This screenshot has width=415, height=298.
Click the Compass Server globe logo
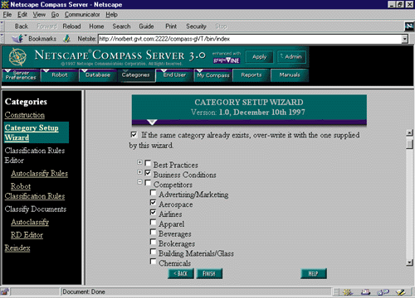[x=17, y=57]
